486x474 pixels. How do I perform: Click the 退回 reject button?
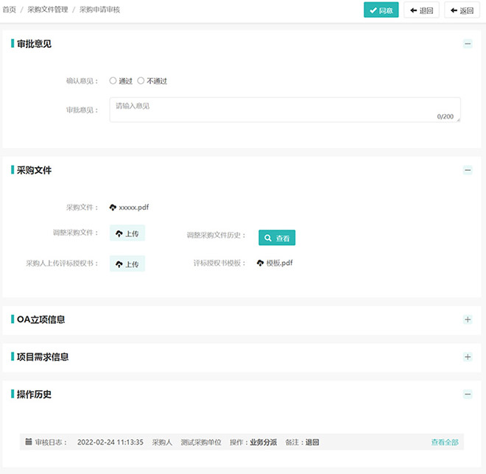(421, 10)
